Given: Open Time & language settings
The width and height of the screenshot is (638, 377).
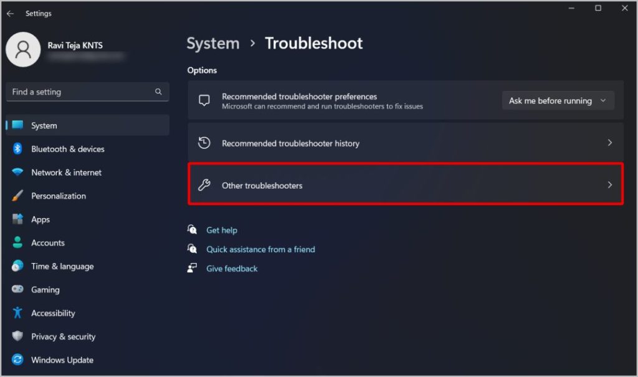Looking at the screenshot, I should 87,266.
